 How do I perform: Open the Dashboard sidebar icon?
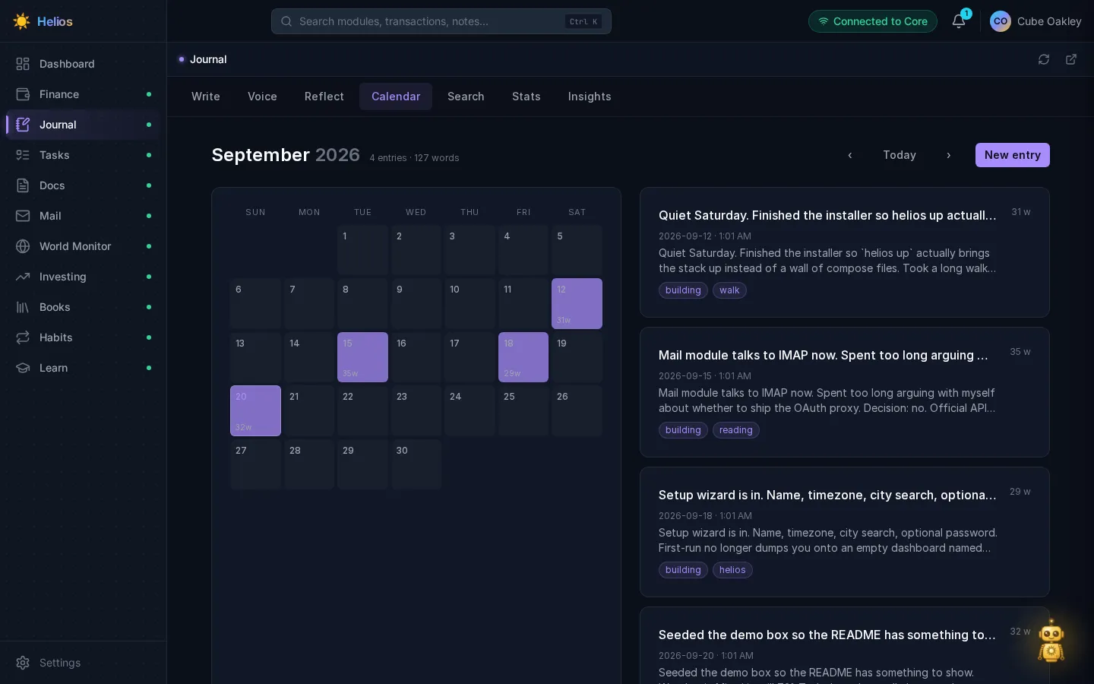[23, 64]
